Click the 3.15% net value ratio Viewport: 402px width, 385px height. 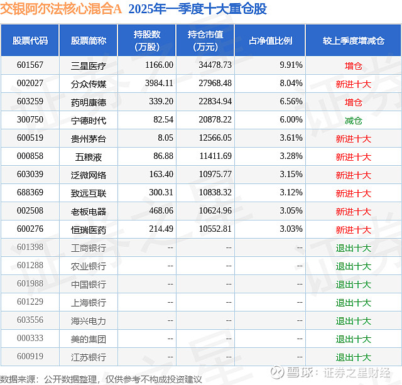[291, 175]
